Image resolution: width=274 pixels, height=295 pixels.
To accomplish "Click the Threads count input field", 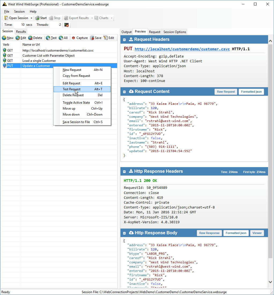I will (x=56, y=25).
